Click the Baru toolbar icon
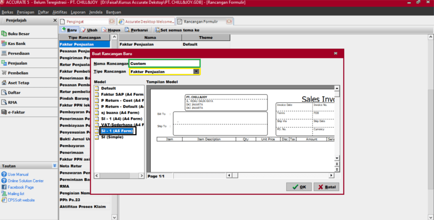Image resolution: width=434 pixels, height=220 pixels. tap(64, 30)
